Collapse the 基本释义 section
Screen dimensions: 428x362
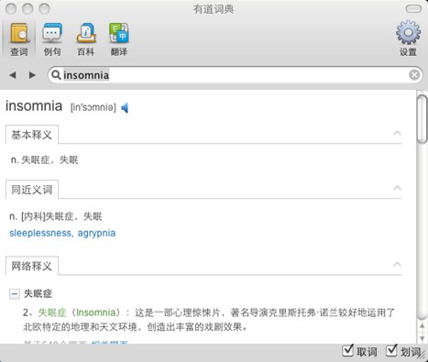[x=397, y=133]
